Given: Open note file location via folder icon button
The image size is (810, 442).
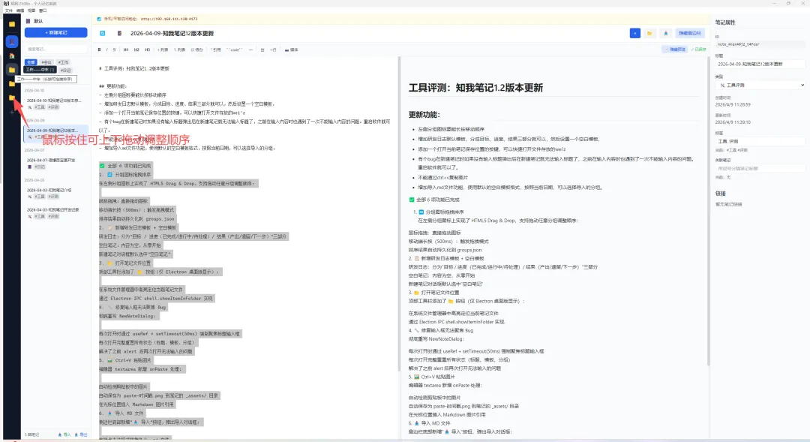Looking at the screenshot, I should [x=649, y=33].
